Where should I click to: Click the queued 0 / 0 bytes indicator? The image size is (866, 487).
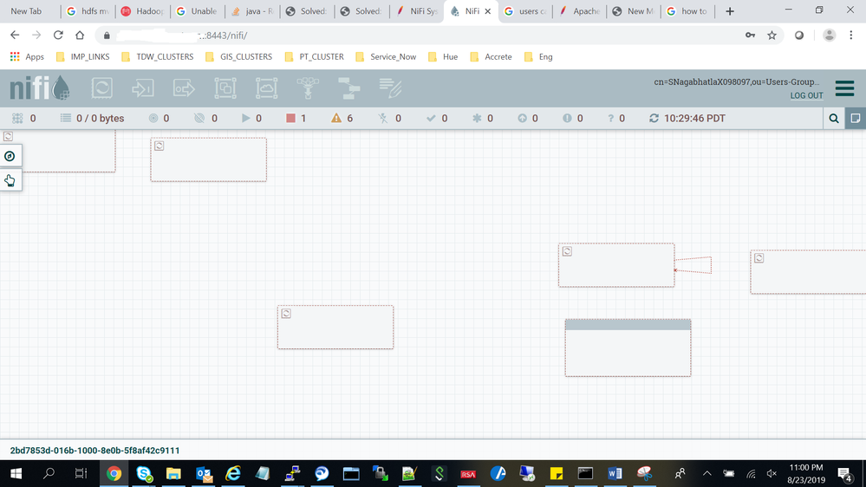92,118
